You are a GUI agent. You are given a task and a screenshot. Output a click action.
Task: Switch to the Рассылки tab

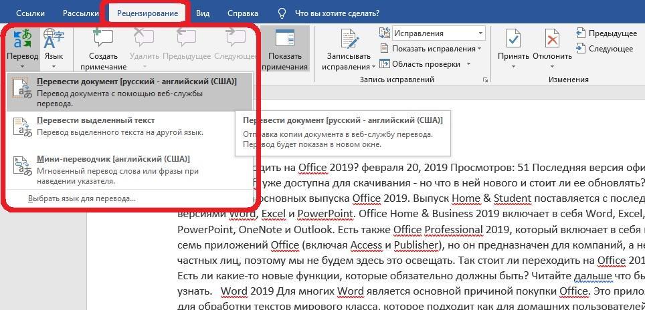pos(80,13)
